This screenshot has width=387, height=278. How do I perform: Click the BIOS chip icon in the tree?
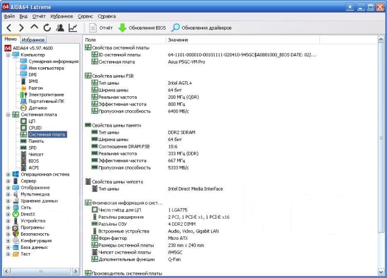click(24, 161)
